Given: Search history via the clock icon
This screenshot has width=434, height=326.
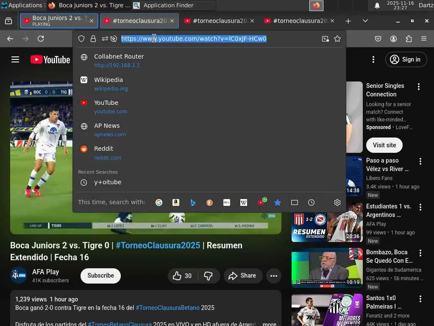Looking at the screenshot, I should [312, 202].
